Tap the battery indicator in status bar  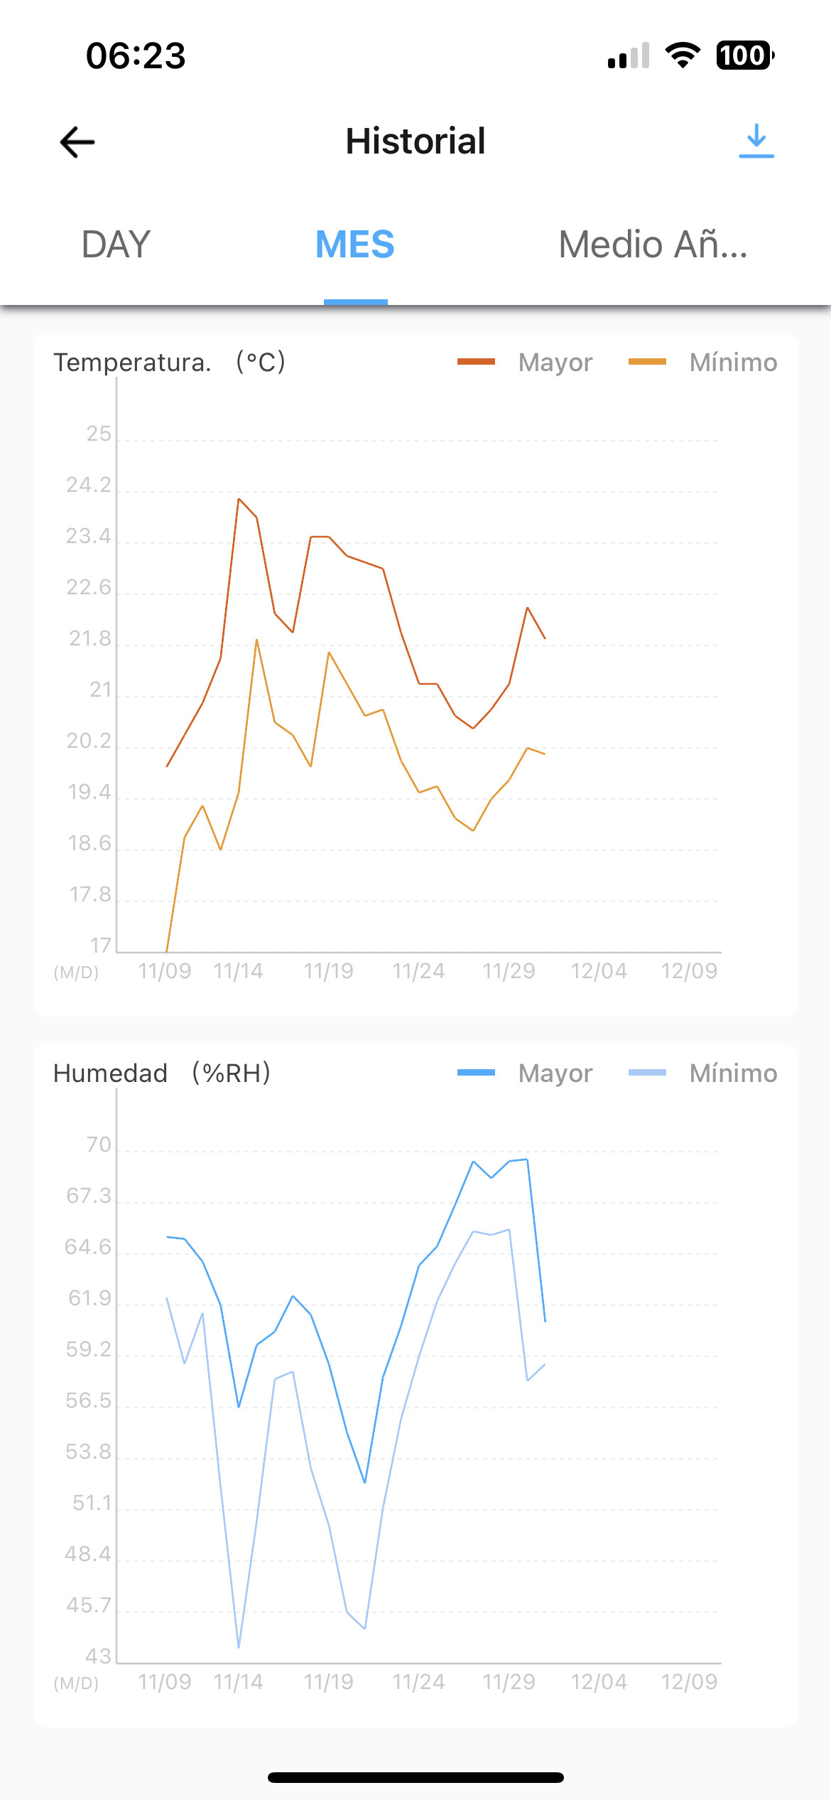(745, 55)
